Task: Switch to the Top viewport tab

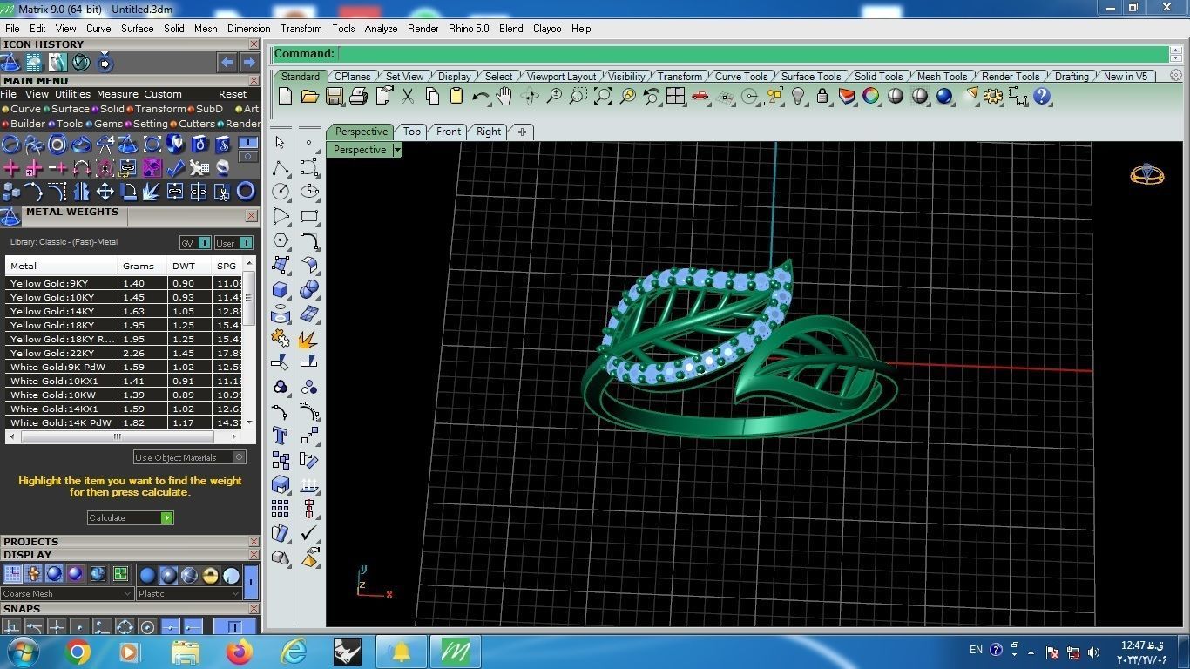Action: (412, 132)
